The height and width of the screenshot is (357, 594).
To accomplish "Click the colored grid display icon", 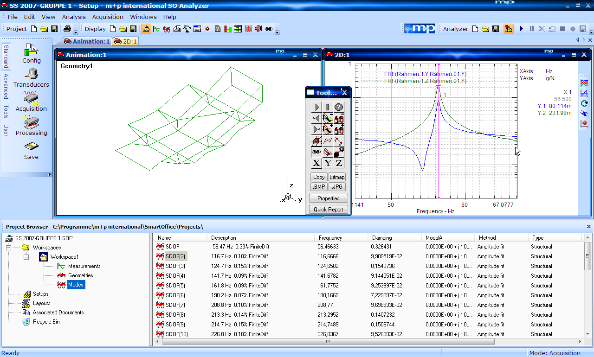I will [x=238, y=29].
